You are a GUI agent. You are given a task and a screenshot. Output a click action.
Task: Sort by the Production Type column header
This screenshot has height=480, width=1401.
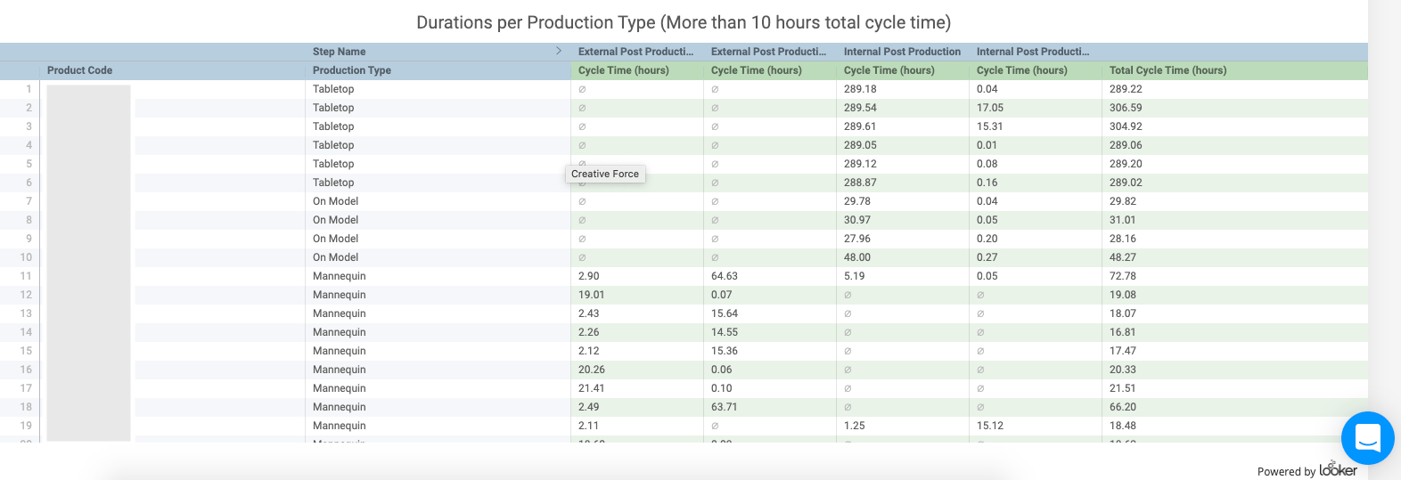click(351, 70)
